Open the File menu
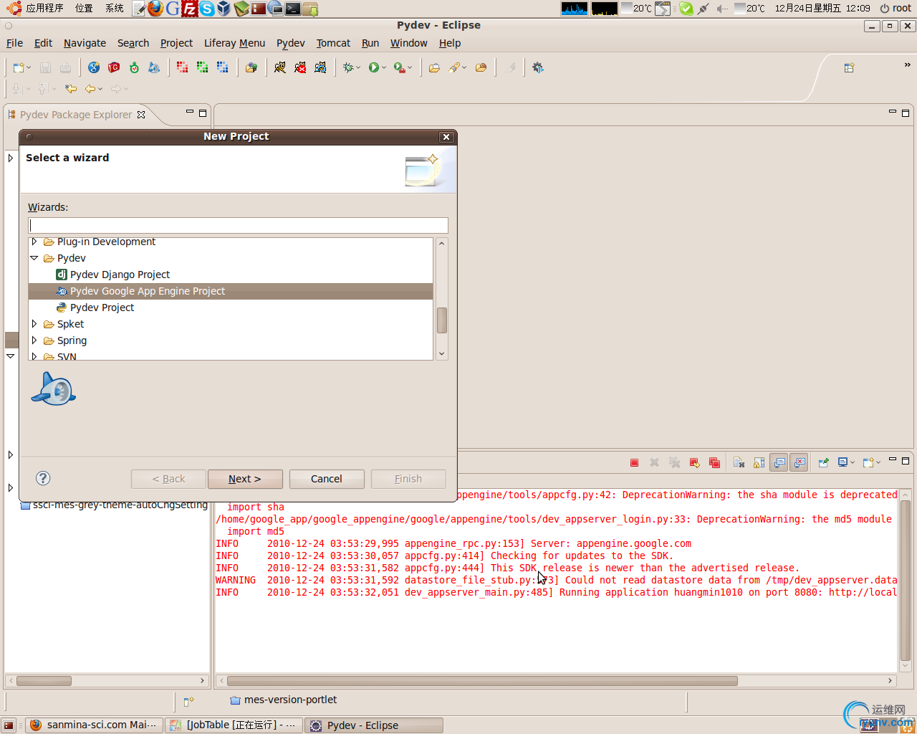Screen dimensions: 917x734 tap(14, 43)
